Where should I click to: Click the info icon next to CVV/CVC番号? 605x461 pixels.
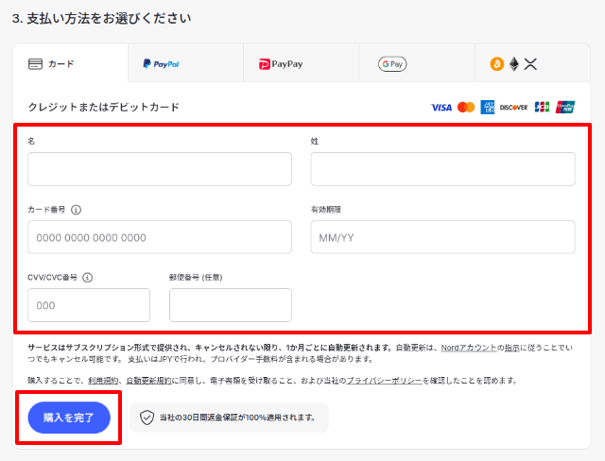pos(87,278)
